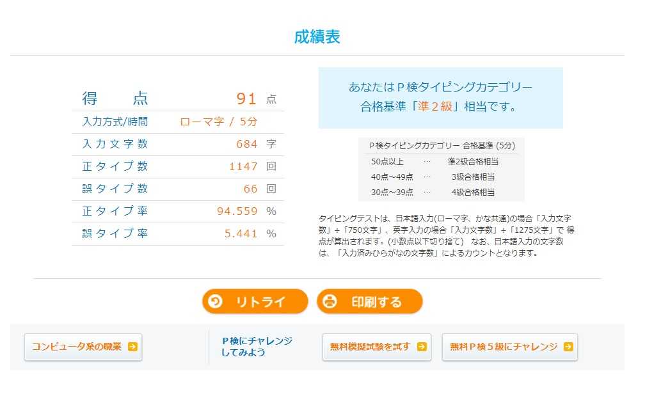
Task: Click the arrow icon beside 無料P検5級にチャレンジ
Action: pos(568,347)
